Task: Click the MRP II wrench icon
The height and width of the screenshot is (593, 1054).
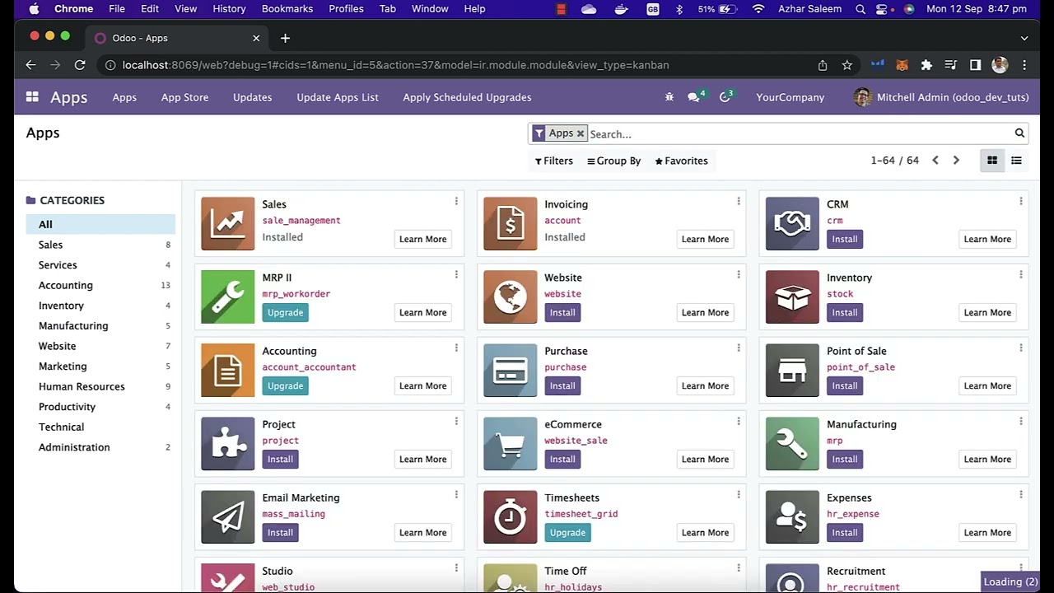Action: click(x=227, y=297)
